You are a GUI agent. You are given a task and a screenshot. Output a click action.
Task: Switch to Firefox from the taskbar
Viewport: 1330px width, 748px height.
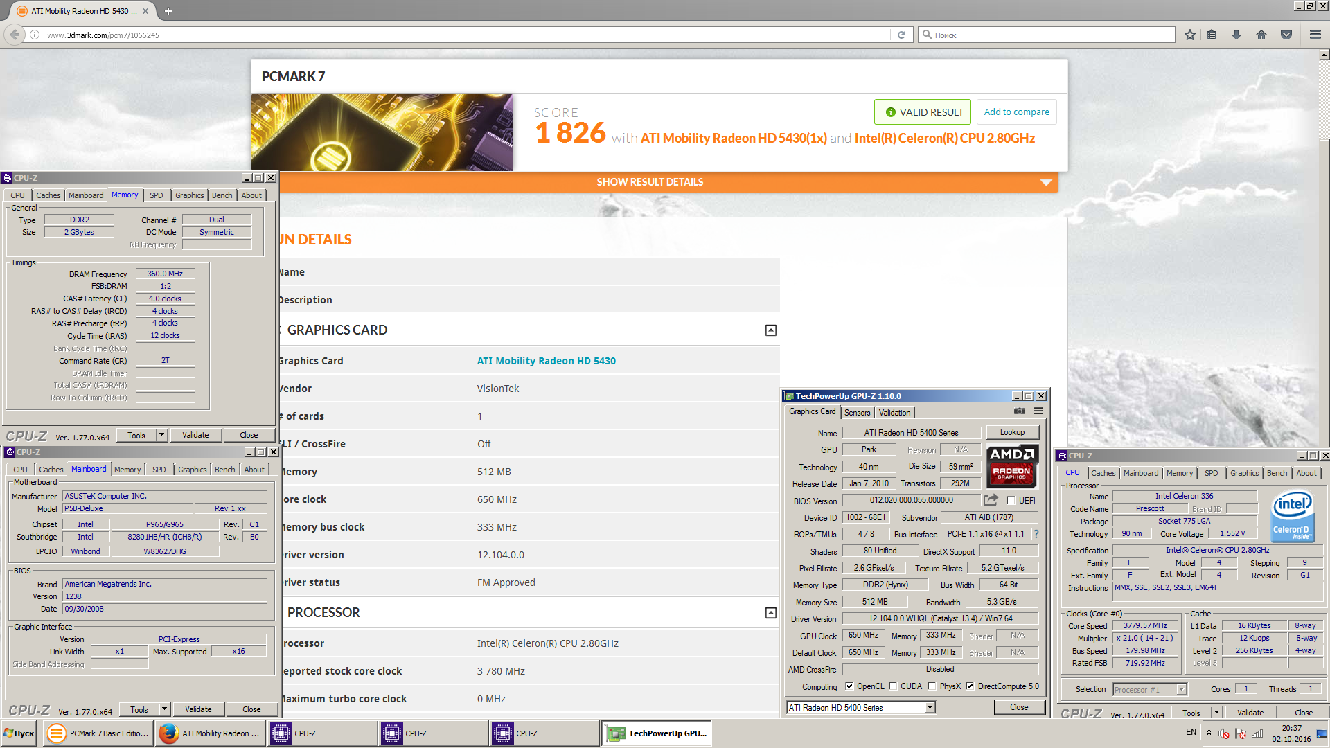click(x=211, y=733)
